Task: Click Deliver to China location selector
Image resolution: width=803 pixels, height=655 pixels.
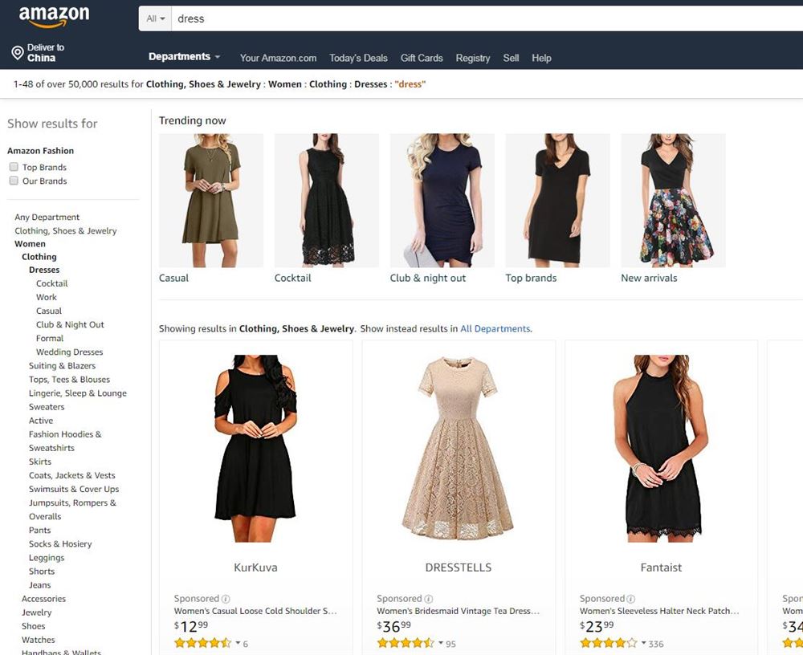Action: point(39,53)
